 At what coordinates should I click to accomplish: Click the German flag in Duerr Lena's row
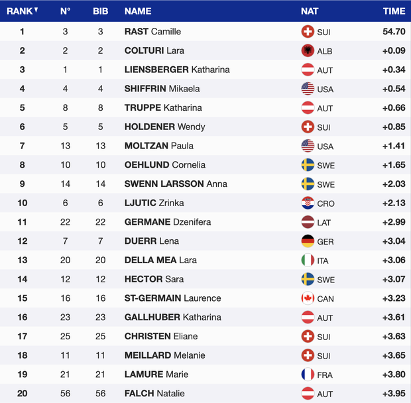pyautogui.click(x=308, y=241)
